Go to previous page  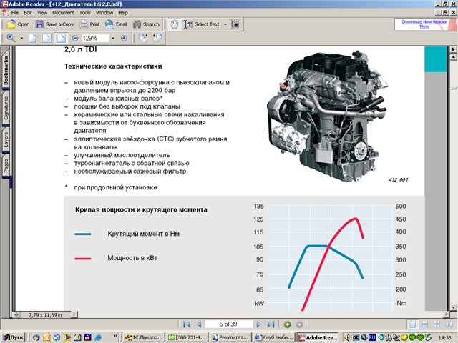click(x=199, y=324)
